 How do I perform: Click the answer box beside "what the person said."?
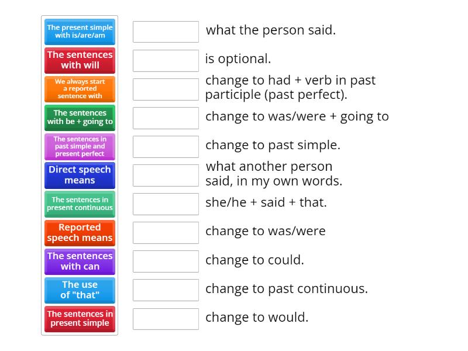tap(166, 32)
